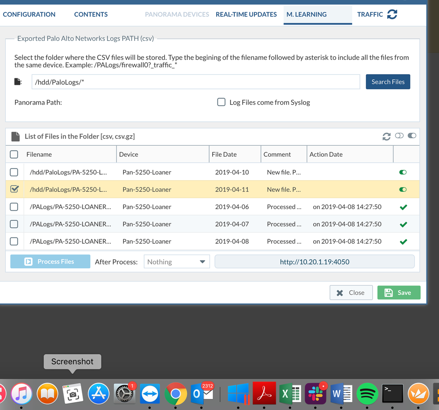The width and height of the screenshot is (439, 410).
Task: Open the http://10.20.1.19:4050 link
Action: coord(314,262)
